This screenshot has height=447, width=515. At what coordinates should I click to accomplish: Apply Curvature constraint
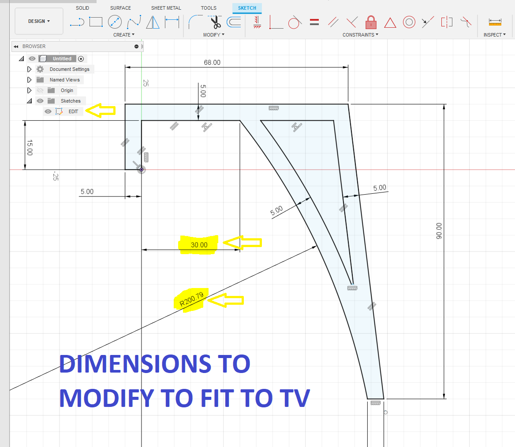click(466, 22)
